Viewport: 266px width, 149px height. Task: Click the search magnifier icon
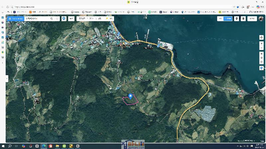point(52,19)
